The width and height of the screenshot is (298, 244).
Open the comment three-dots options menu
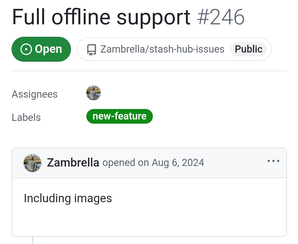coord(273,161)
